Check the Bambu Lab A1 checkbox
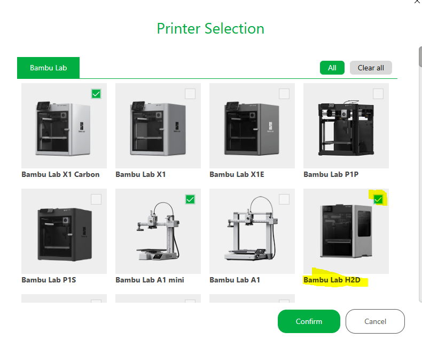422x340 pixels. coord(284,199)
